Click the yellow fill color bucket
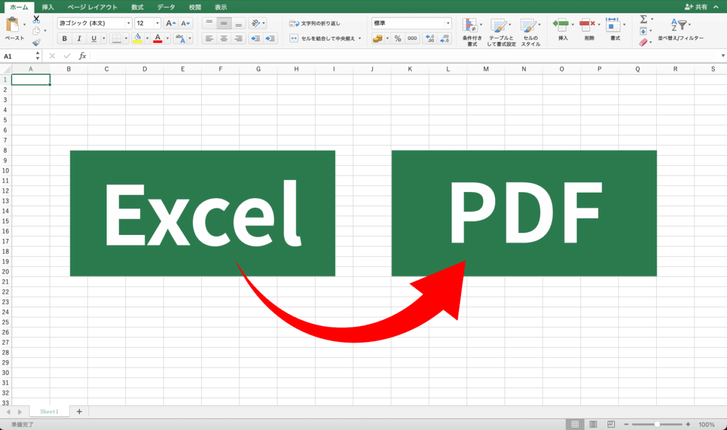727x430 pixels. pos(137,38)
